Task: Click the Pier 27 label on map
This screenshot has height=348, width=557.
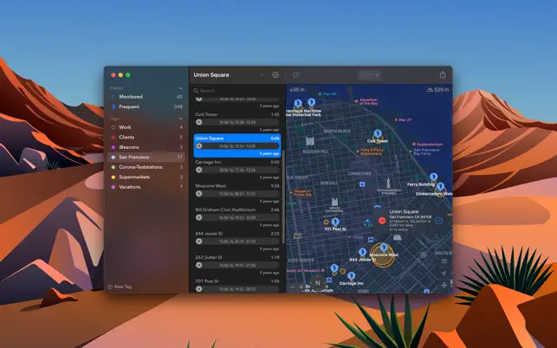Action: pos(405,120)
